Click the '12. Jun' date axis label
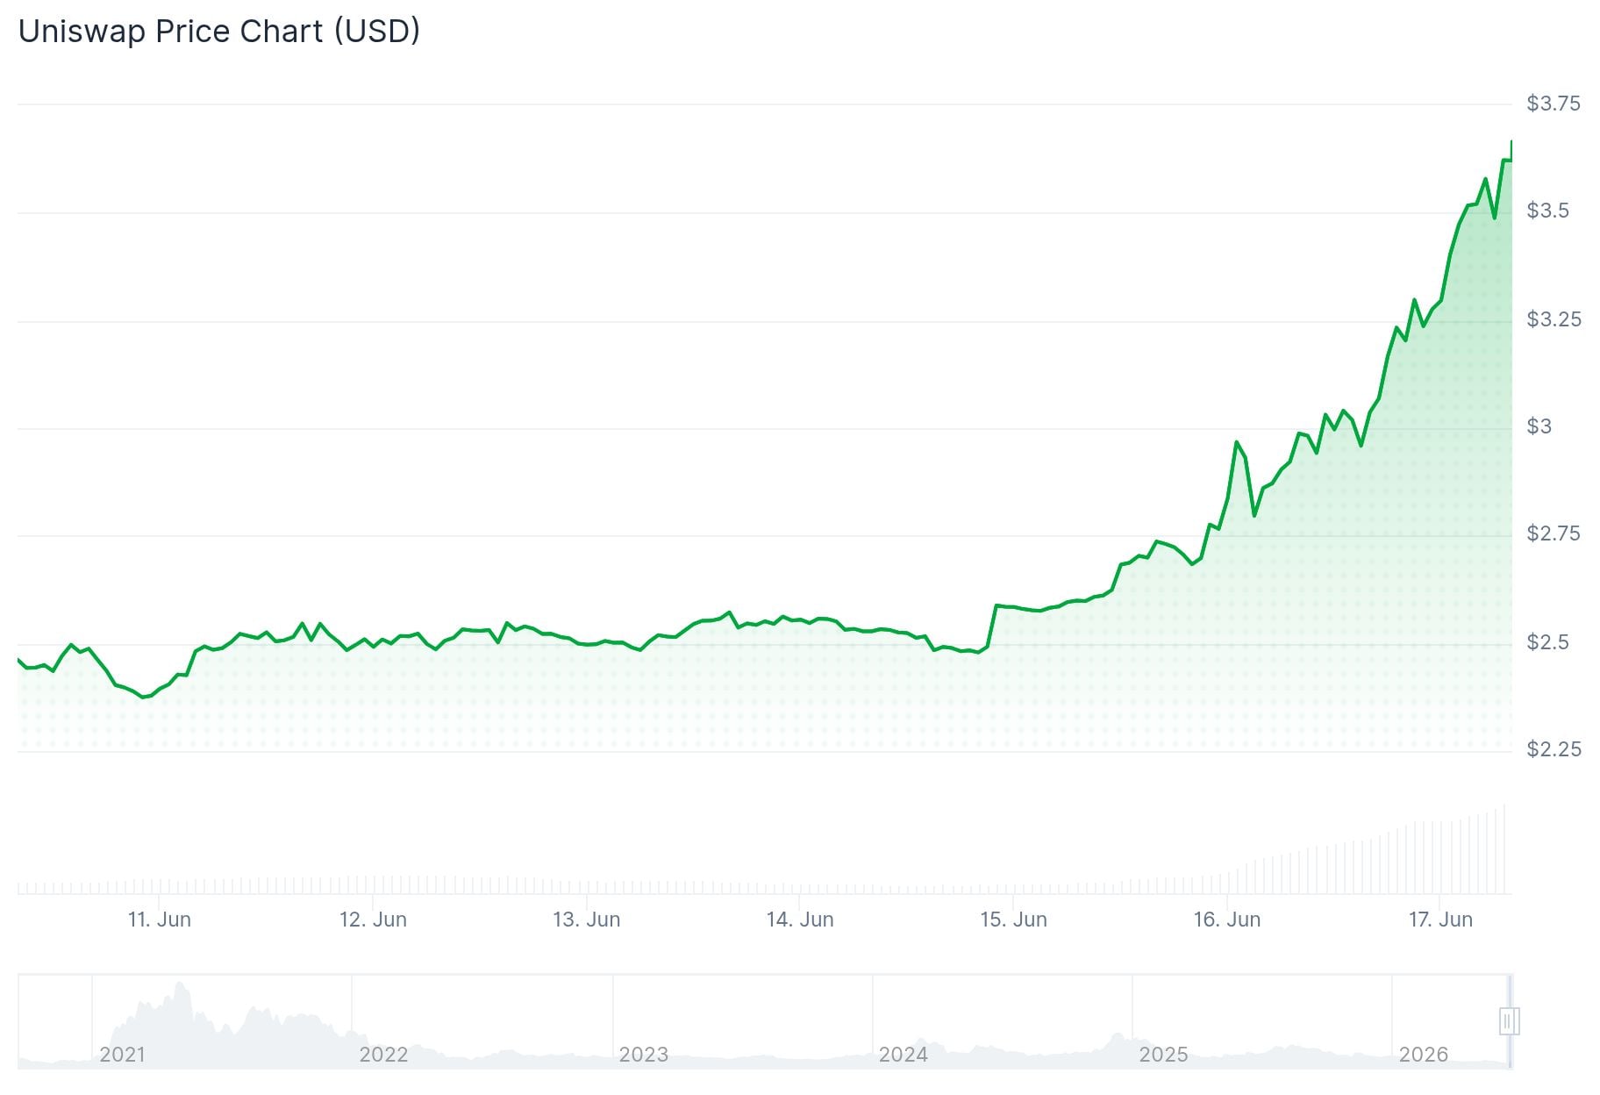 click(373, 920)
